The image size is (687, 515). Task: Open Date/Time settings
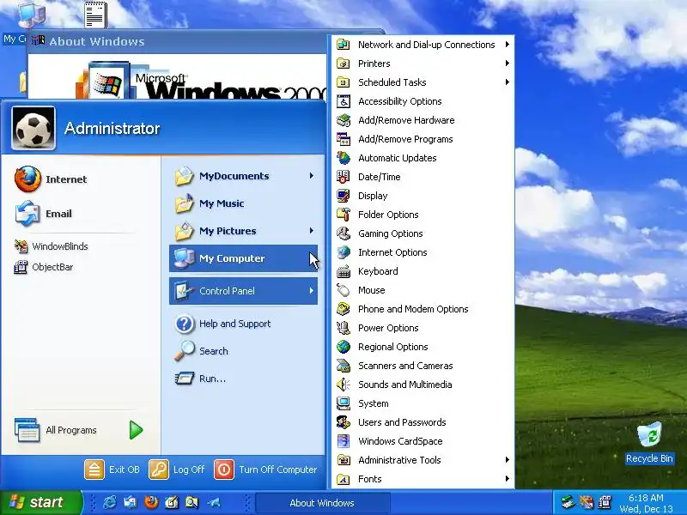tap(423, 177)
